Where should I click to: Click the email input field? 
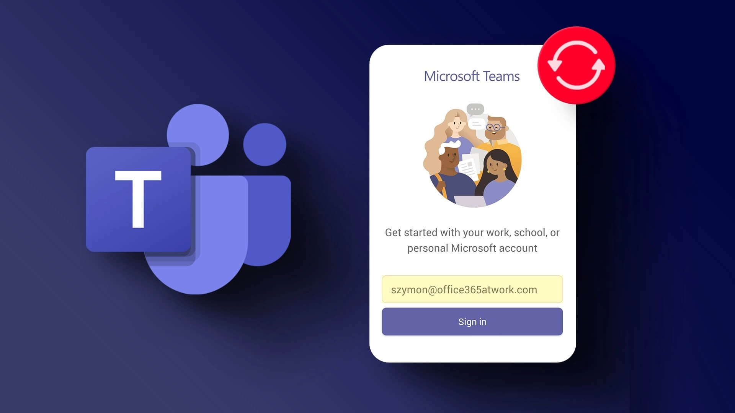pos(472,289)
